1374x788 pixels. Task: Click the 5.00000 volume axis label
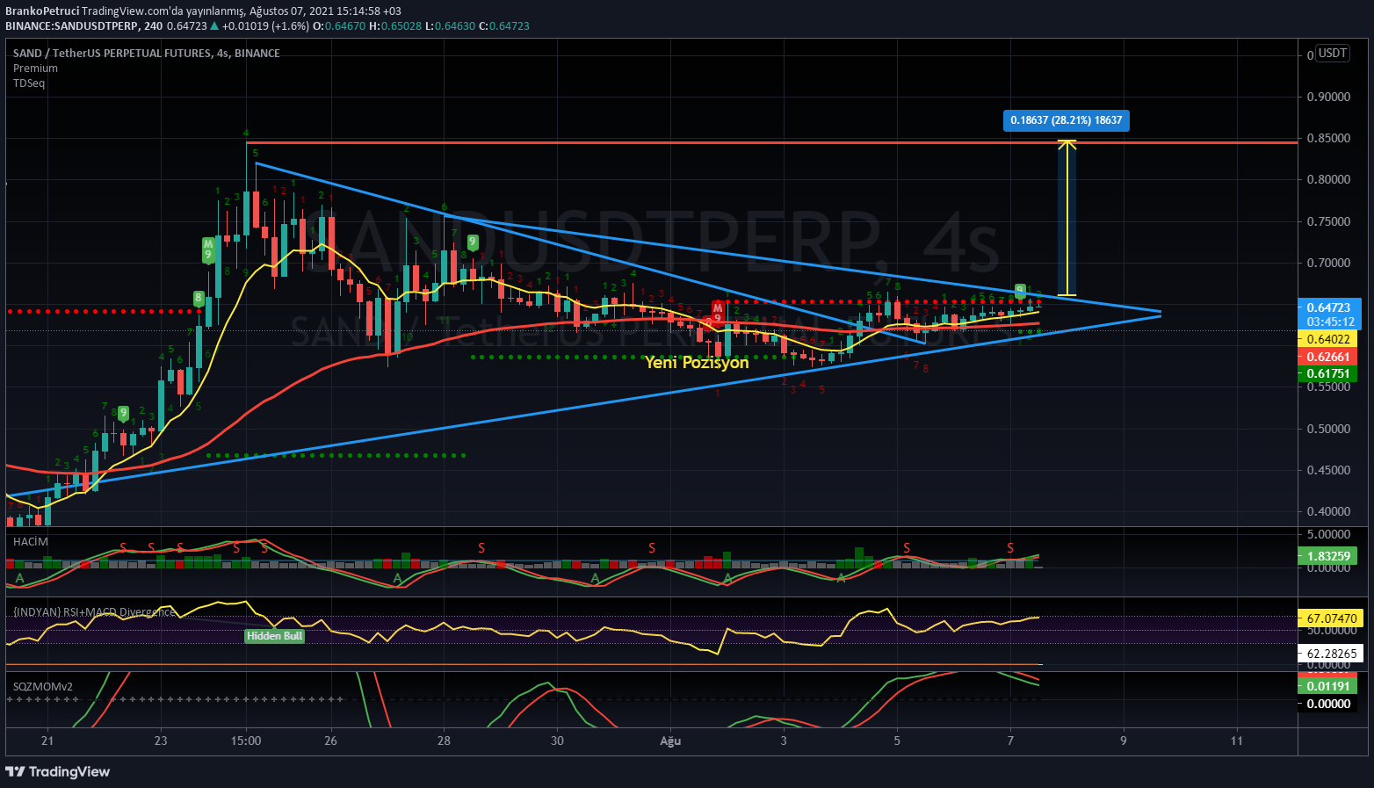click(x=1328, y=534)
